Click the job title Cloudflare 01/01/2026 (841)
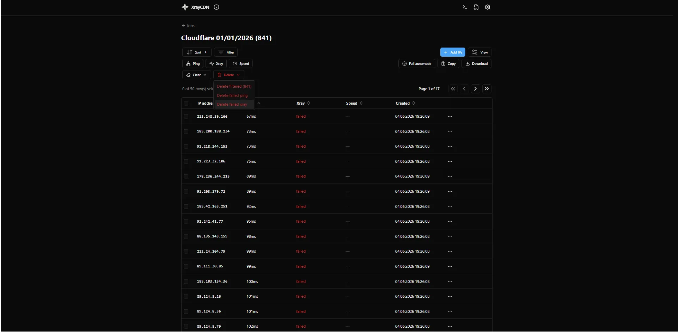The height and width of the screenshot is (334, 679). pyautogui.click(x=226, y=38)
